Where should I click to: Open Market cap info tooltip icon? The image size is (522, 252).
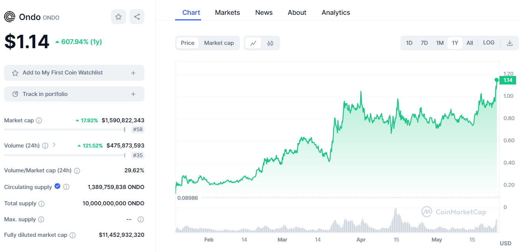tap(39, 120)
